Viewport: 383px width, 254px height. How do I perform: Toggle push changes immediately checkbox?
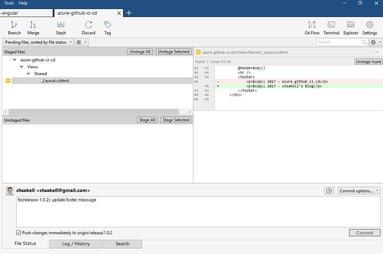pyautogui.click(x=19, y=233)
